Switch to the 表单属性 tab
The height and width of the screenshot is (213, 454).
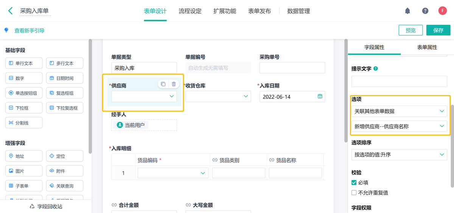427,47
